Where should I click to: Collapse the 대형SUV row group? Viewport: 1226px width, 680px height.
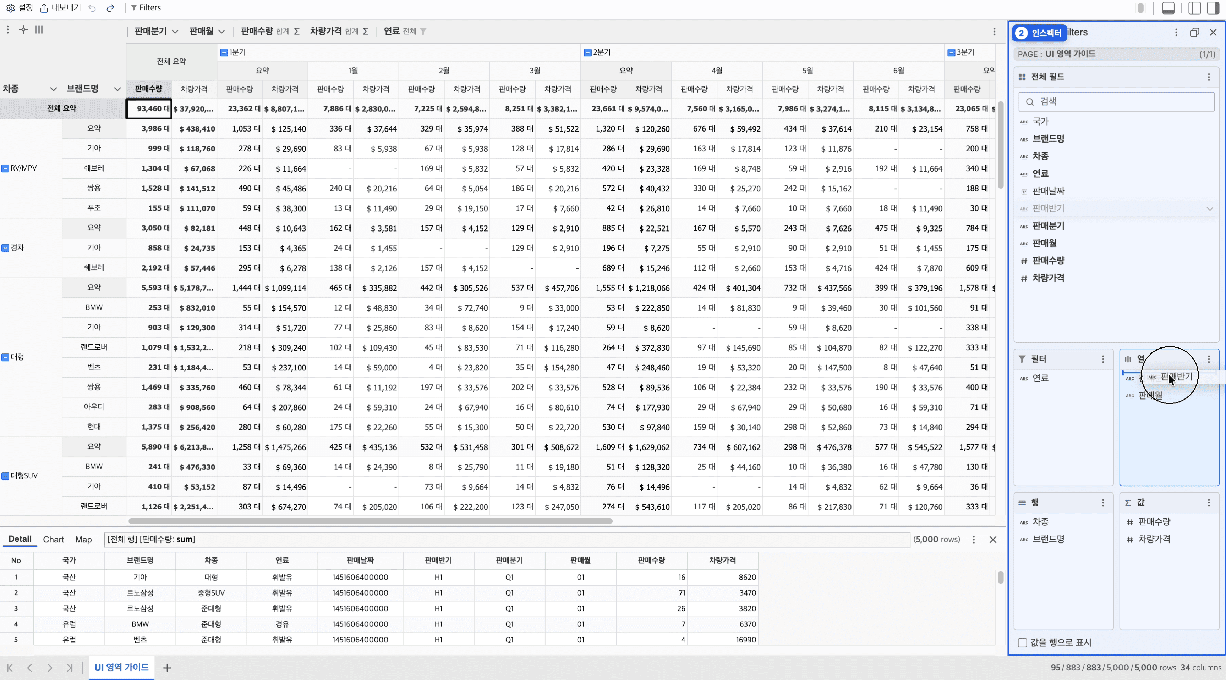click(5, 476)
